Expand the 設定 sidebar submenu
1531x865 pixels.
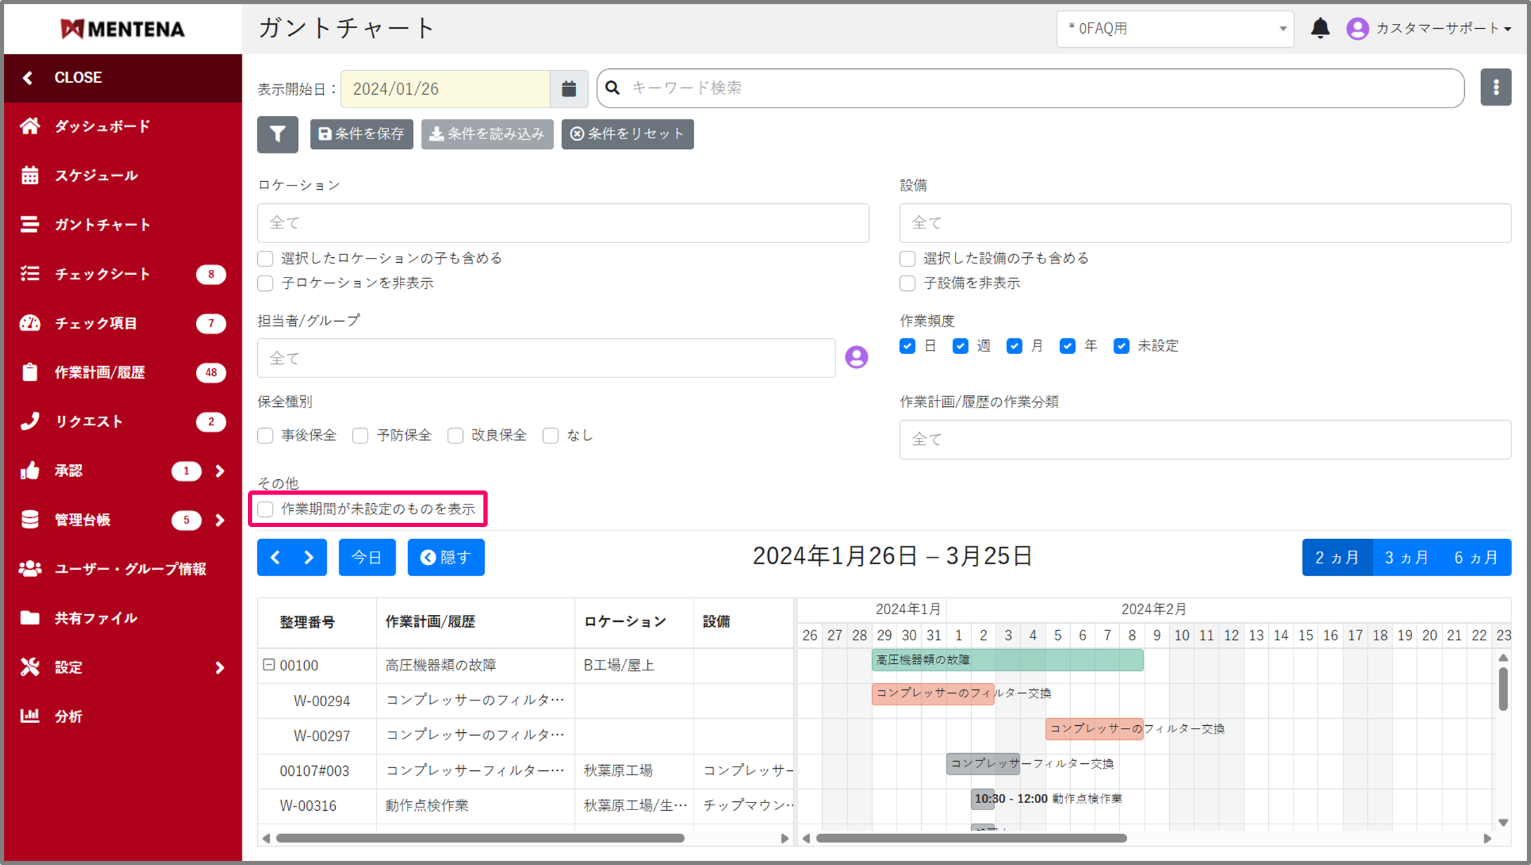click(219, 668)
